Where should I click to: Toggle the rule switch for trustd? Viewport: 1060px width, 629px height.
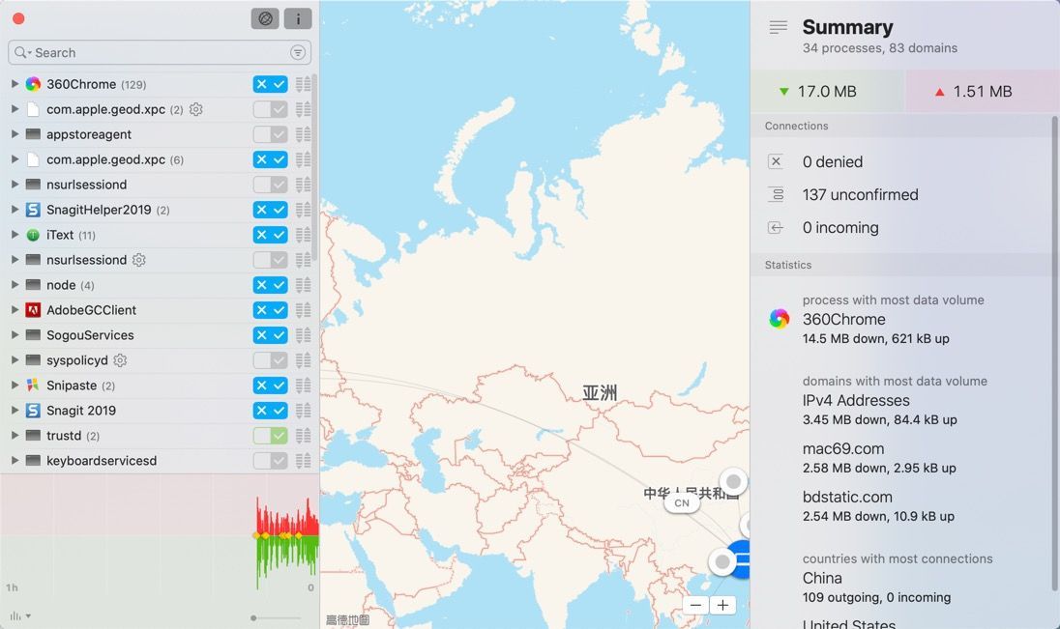pyautogui.click(x=271, y=436)
